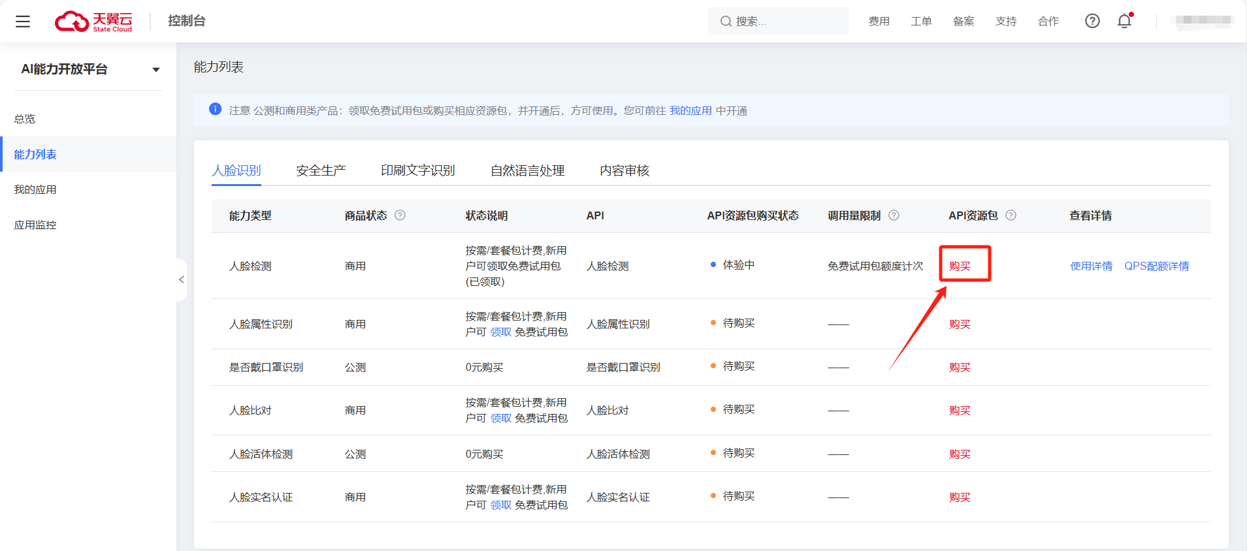Click 购买 for 是否戴口罩识别 row

(960, 367)
